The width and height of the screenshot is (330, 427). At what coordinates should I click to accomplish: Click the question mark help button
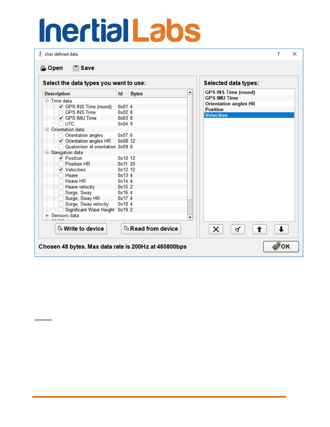pyautogui.click(x=279, y=54)
